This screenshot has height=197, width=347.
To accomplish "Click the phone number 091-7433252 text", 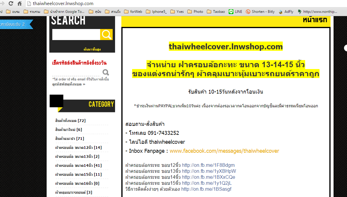I will (163, 133).
